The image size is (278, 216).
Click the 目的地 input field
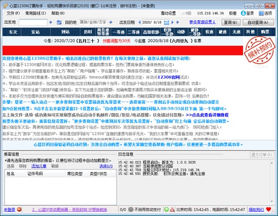93,22
